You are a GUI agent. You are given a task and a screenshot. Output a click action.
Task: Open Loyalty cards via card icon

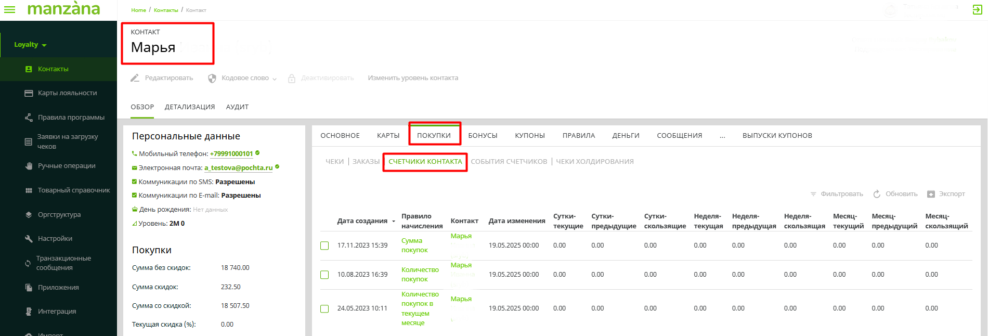[29, 93]
